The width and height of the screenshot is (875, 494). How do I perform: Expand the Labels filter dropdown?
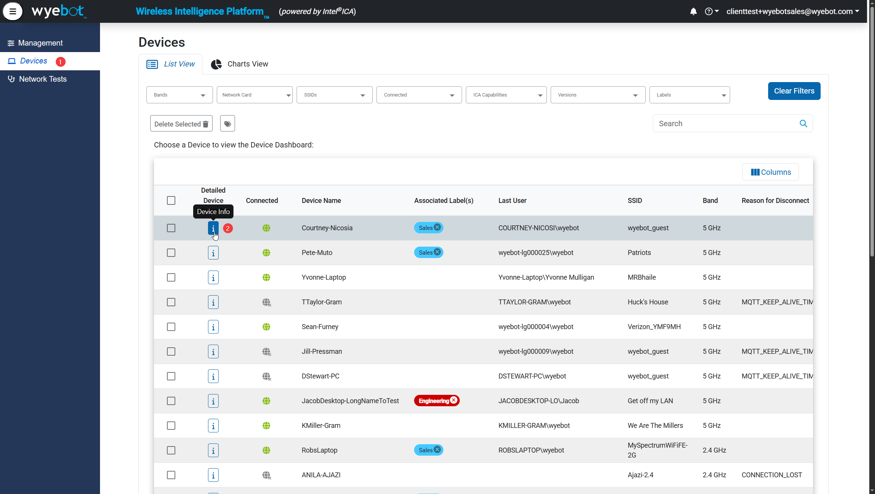(689, 95)
